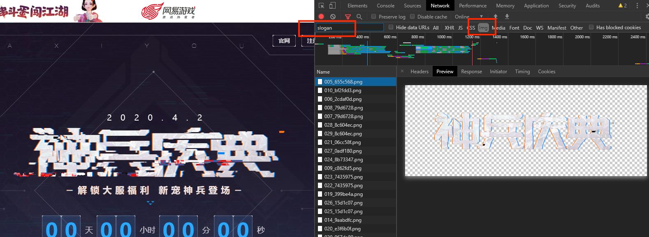Open the Initiator tab
The image size is (649, 237).
click(498, 71)
